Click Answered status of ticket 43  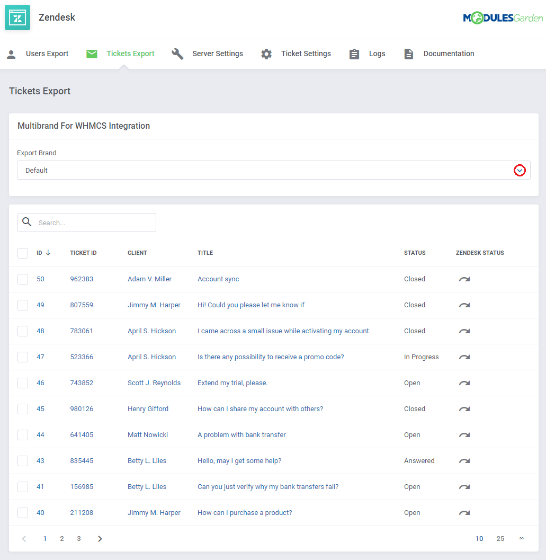tap(419, 461)
